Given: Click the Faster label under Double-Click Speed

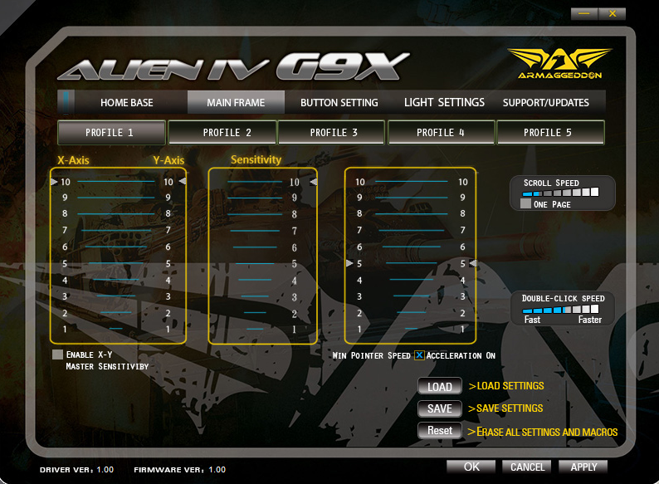Looking at the screenshot, I should (589, 320).
